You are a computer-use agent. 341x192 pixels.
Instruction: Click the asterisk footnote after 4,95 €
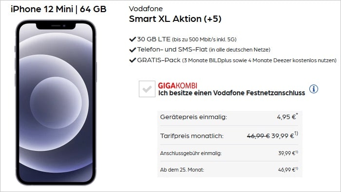pos(297,114)
